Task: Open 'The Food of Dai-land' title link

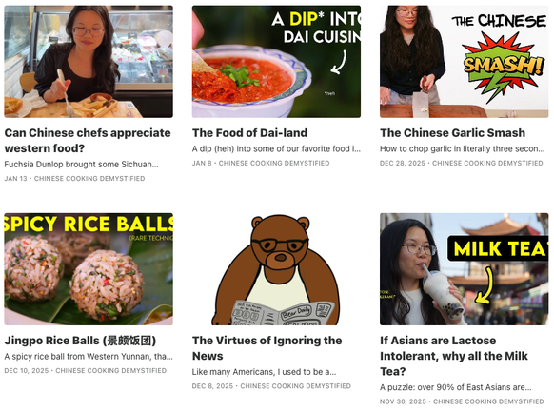Action: point(249,133)
